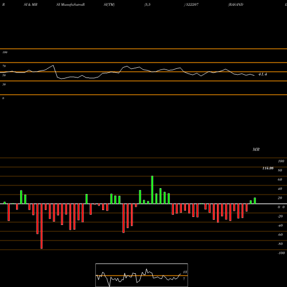Viewport: 287px width, 287px height.
Task: Click the MR axis label -60
Action: pyautogui.click(x=280, y=235)
